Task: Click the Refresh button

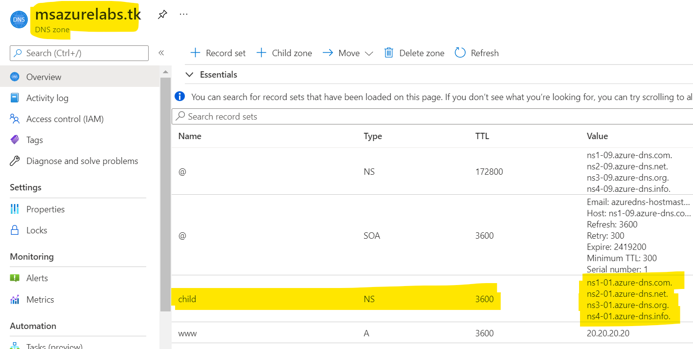Action: [477, 53]
